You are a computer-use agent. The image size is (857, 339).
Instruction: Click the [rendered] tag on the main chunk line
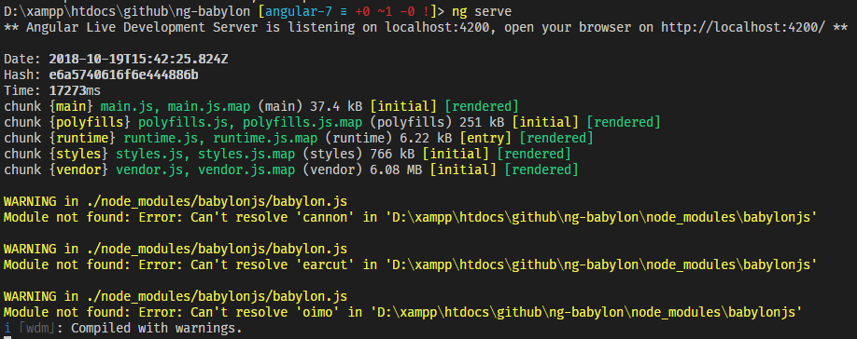(x=482, y=106)
